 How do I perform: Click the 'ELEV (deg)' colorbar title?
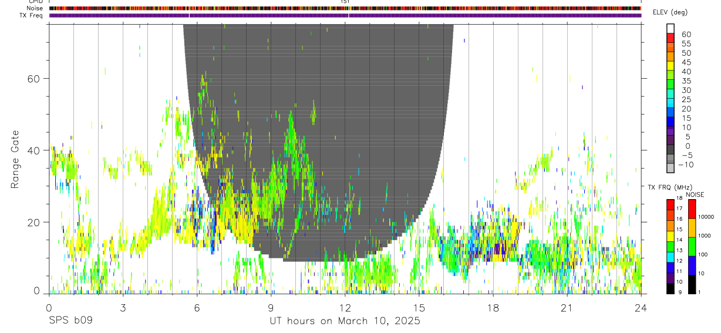(671, 12)
